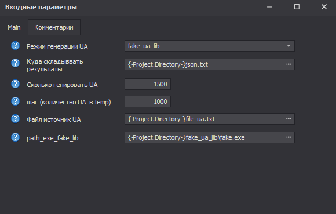This screenshot has height=214, width=336.
Task: Browse path for file_ua.txt source file
Action: (x=288, y=119)
